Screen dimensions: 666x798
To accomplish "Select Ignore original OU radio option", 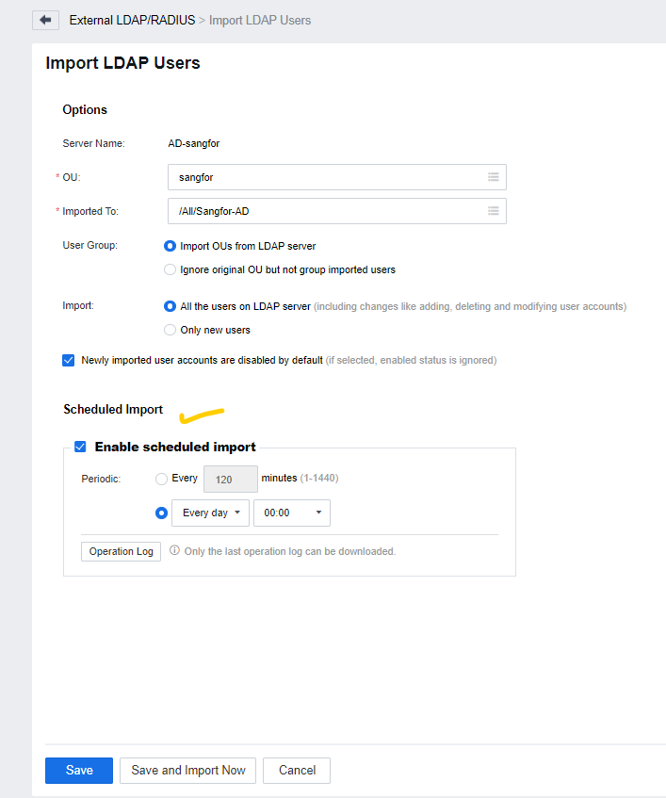I will pos(170,269).
